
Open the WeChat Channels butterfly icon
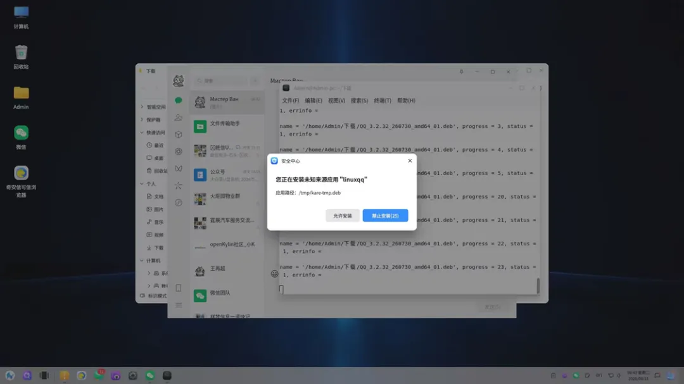pos(179,168)
